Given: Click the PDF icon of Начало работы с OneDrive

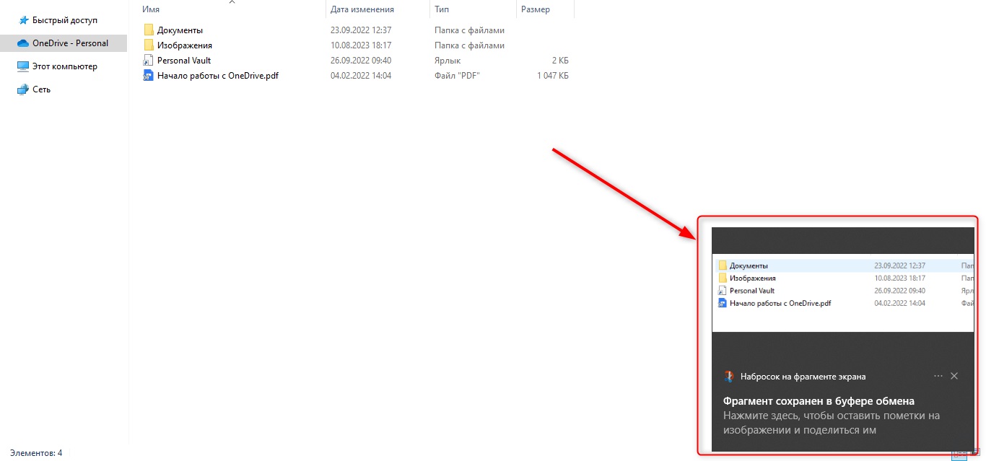Looking at the screenshot, I should click(x=149, y=76).
